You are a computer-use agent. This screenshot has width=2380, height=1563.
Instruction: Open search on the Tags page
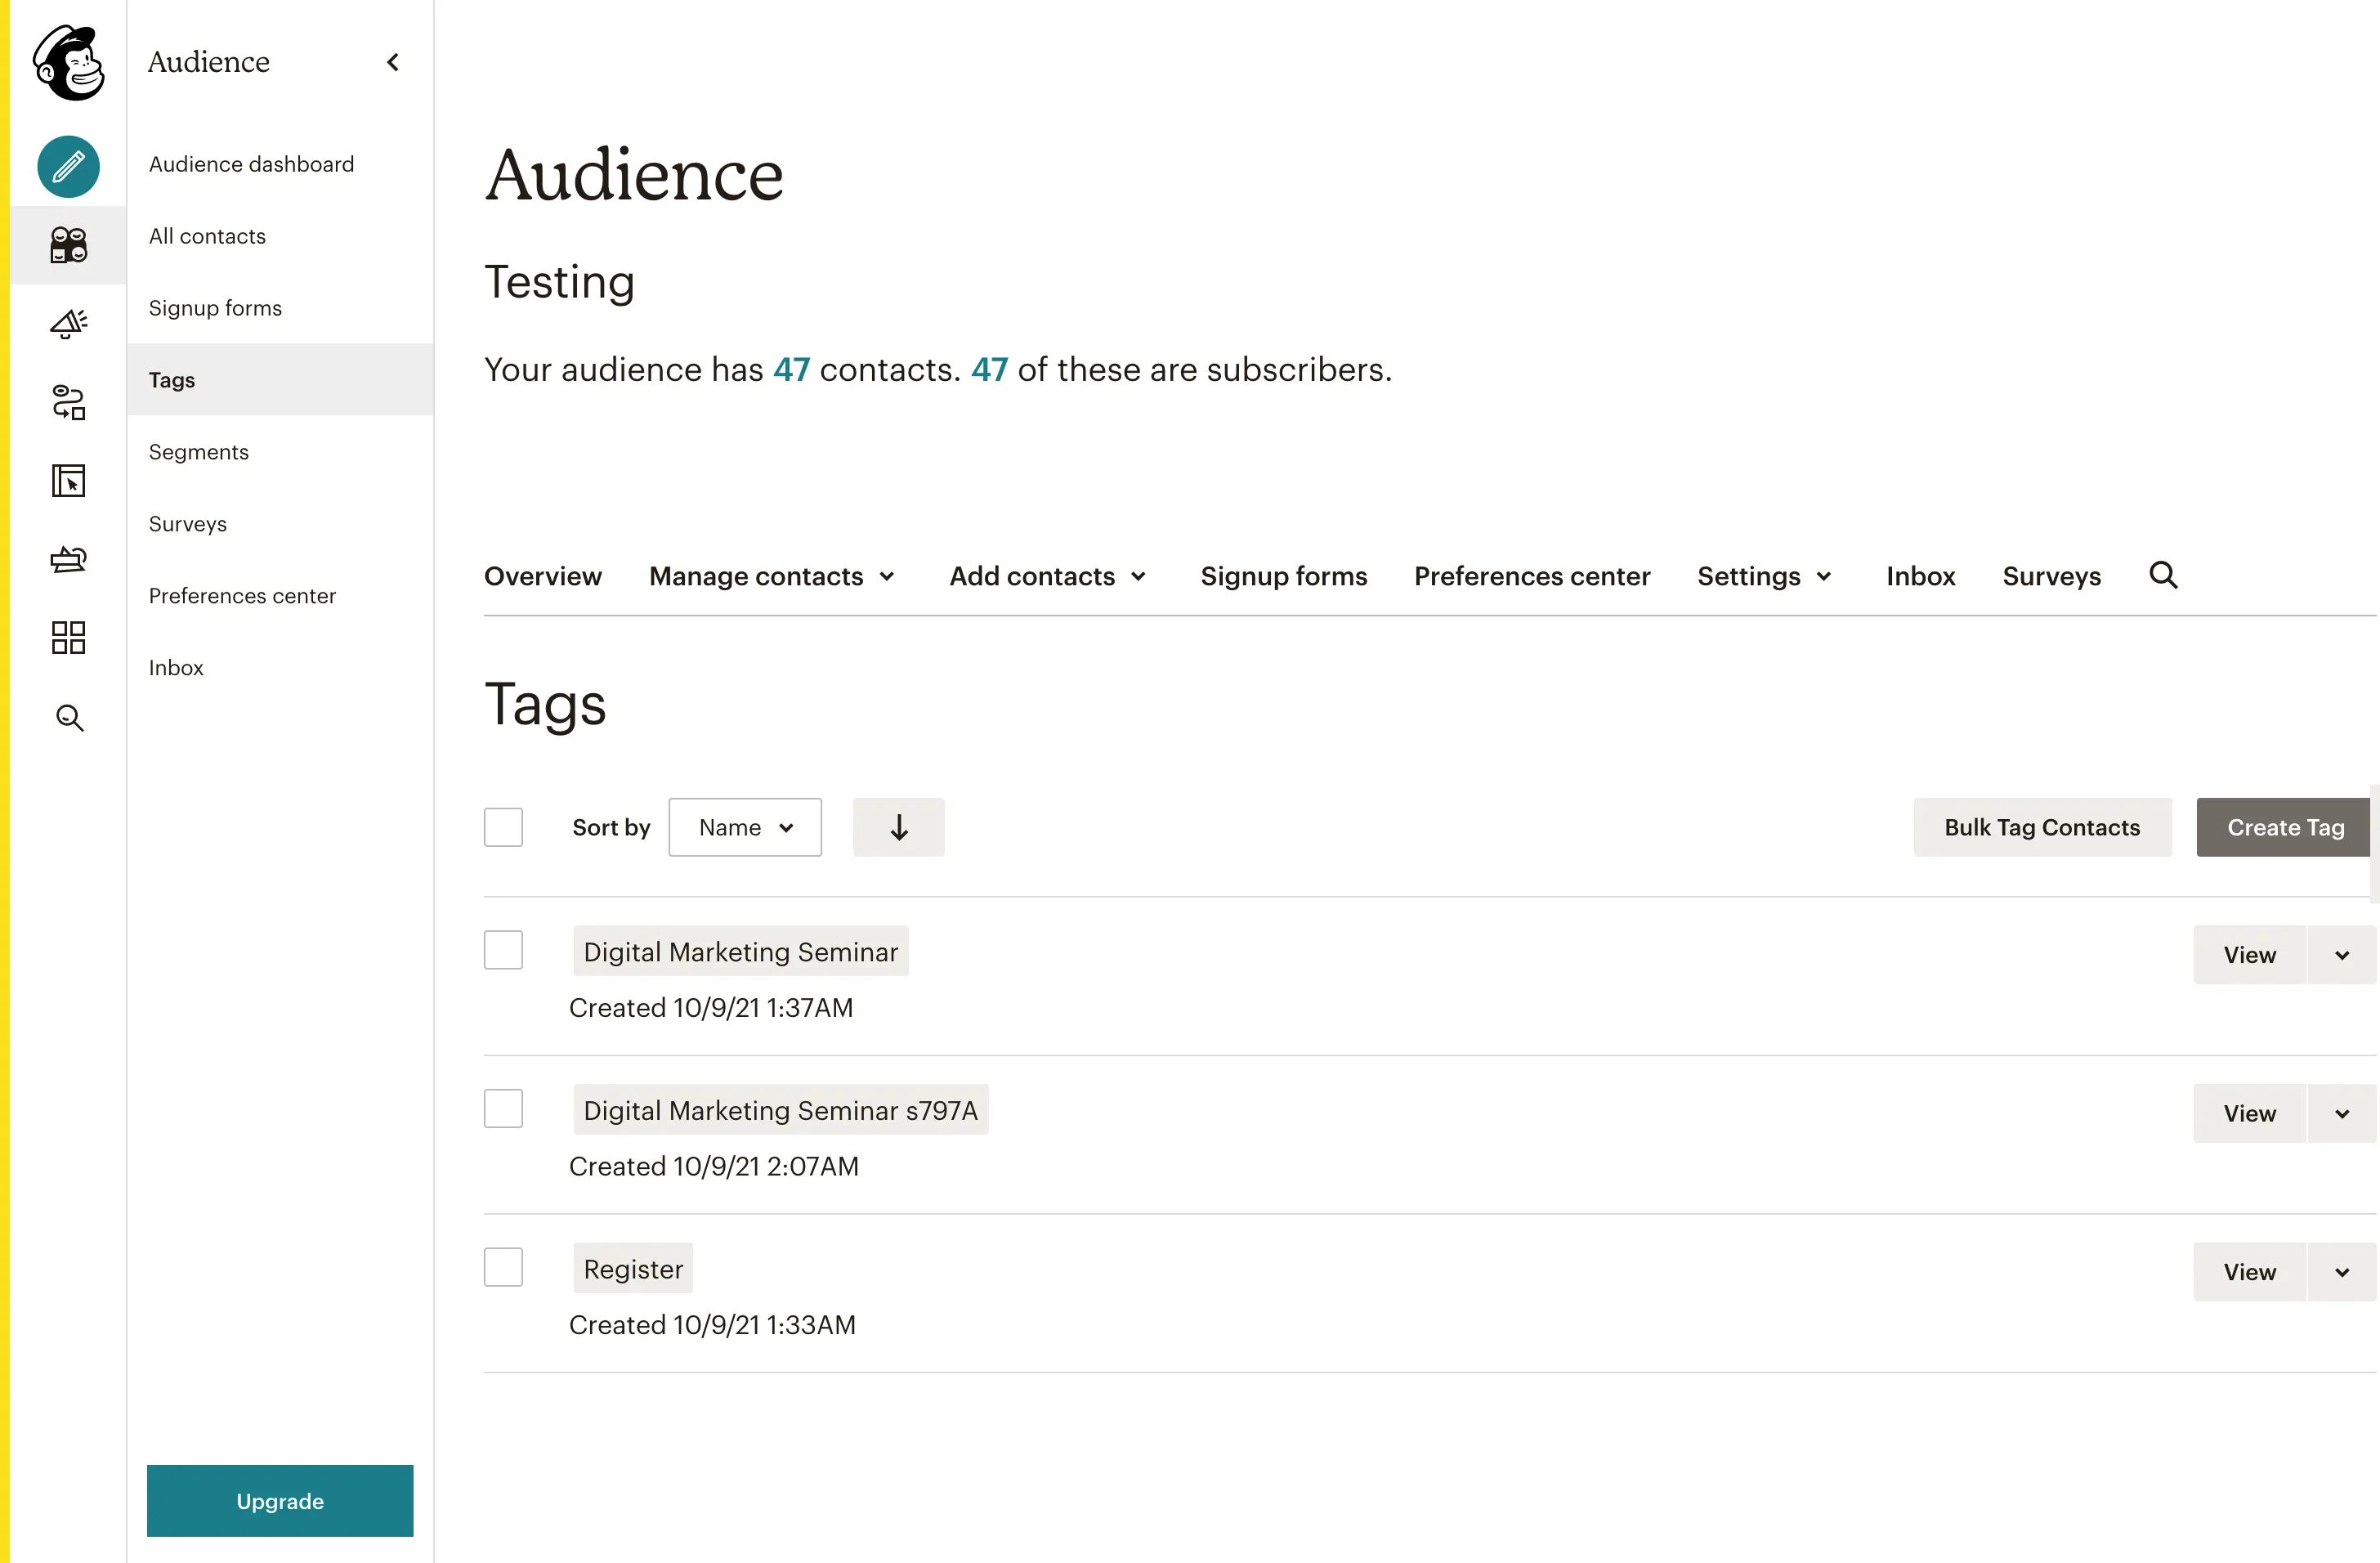point(2163,575)
